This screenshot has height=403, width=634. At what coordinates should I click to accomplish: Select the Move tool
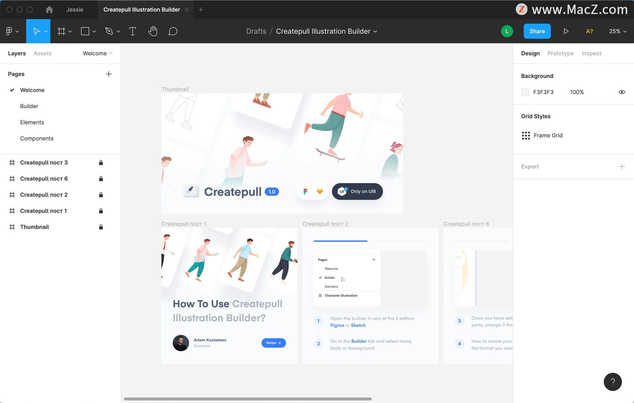(x=37, y=31)
